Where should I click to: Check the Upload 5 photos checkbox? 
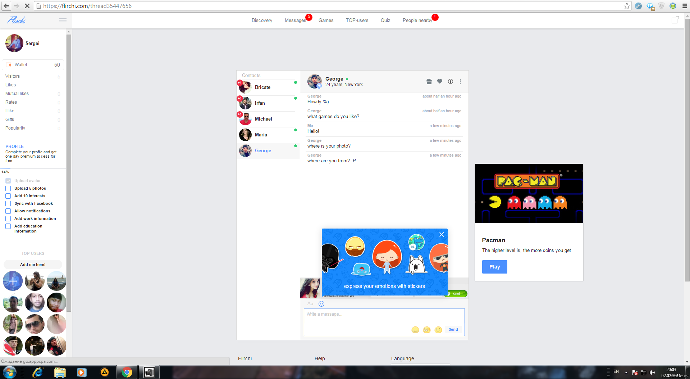8,189
